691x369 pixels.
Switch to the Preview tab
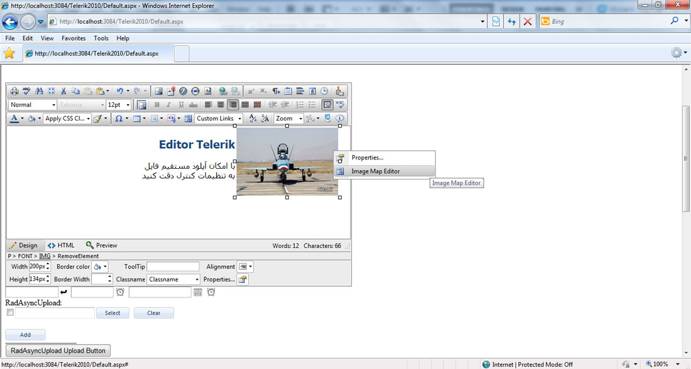(x=101, y=245)
